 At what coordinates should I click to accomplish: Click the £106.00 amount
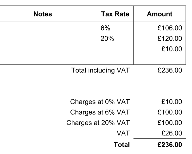[170, 28]
